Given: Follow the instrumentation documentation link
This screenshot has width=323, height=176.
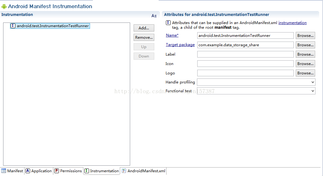Looking at the screenshot, I should point(292,23).
